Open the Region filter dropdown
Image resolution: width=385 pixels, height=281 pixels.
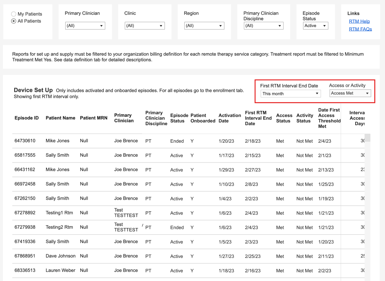point(204,26)
